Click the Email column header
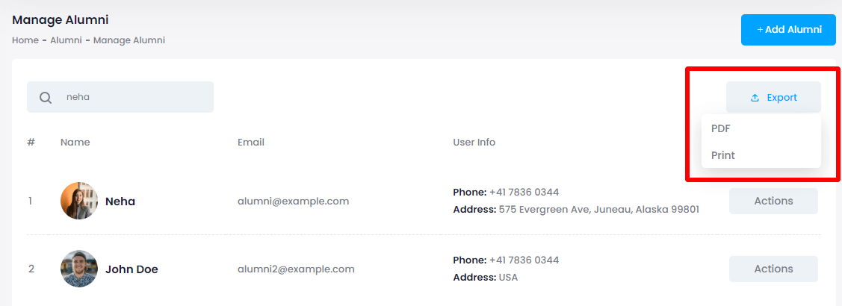This screenshot has height=306, width=842. pyautogui.click(x=251, y=143)
